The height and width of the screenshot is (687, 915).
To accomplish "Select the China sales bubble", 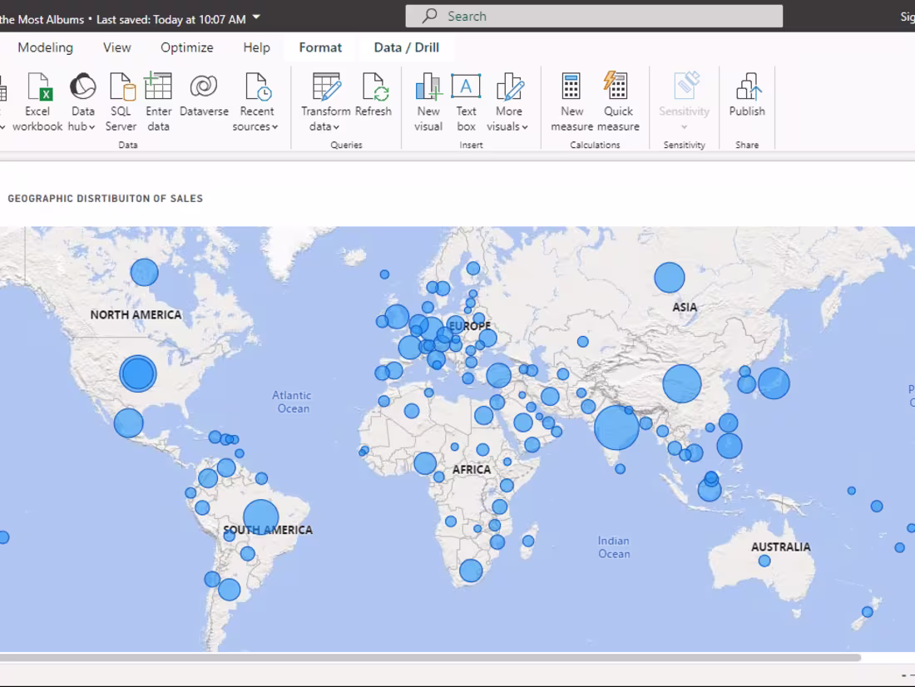I will (681, 383).
